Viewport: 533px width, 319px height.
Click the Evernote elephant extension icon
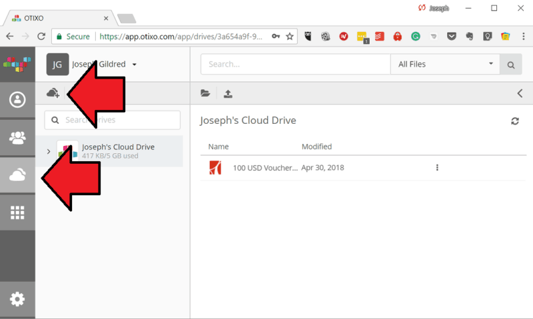click(x=470, y=37)
